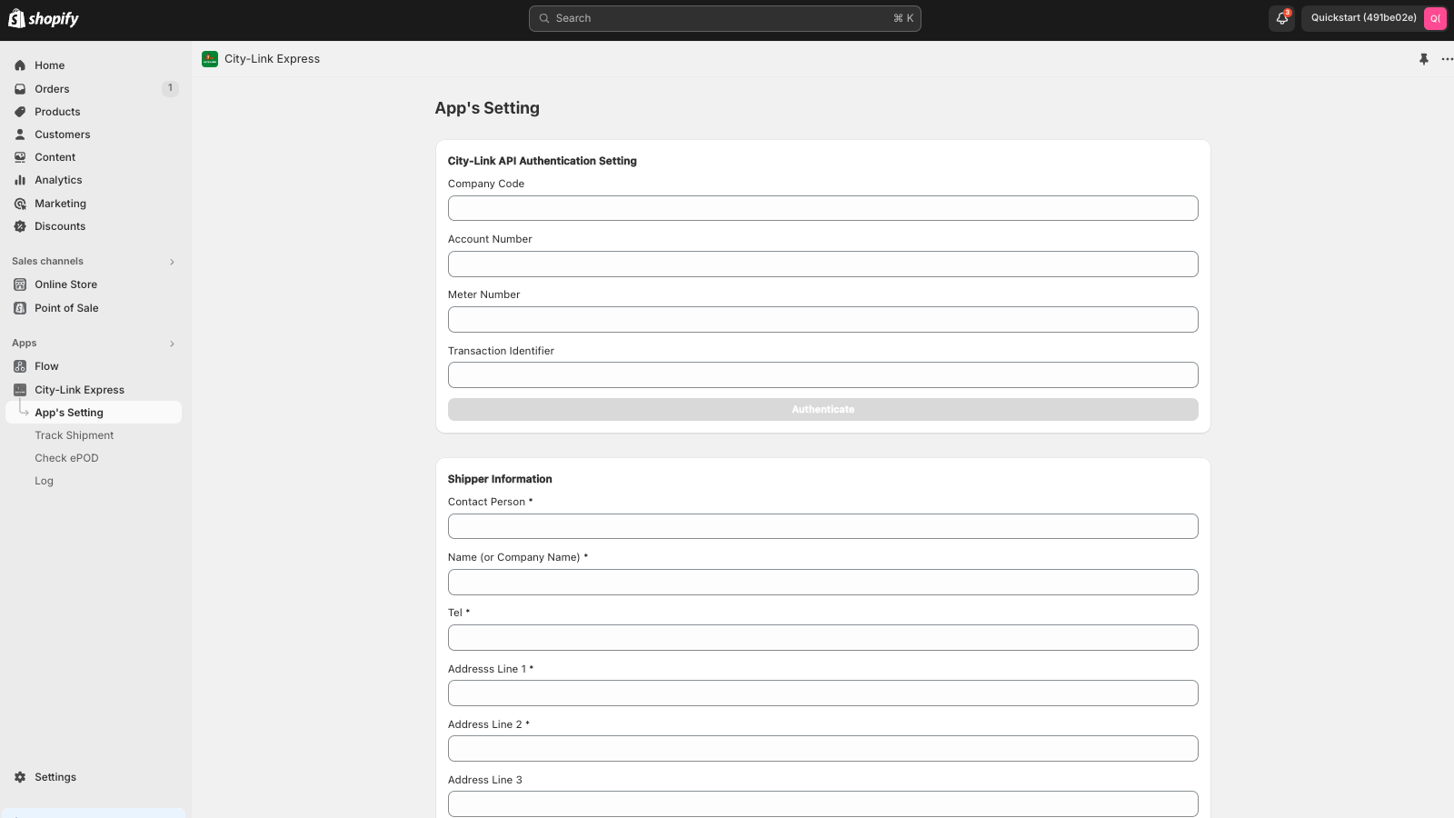
Task: Expand the Sales channels section
Action: coord(172,262)
